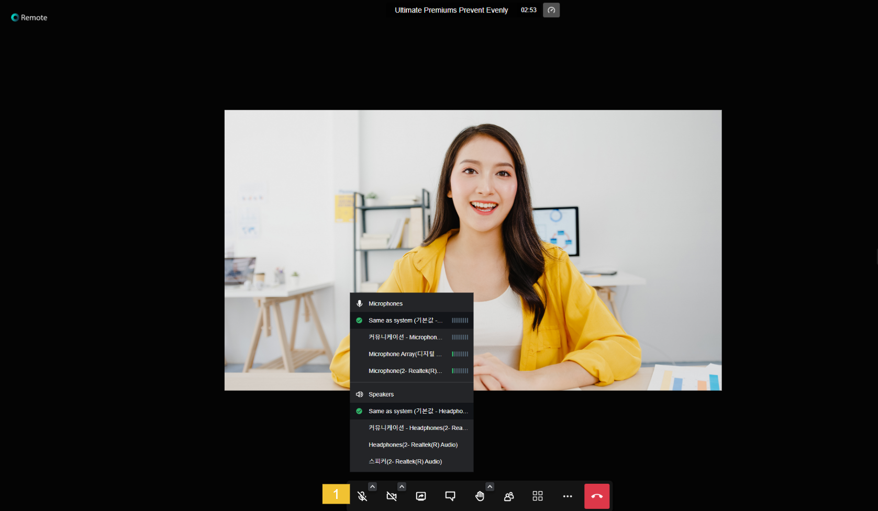Turn on the camera
Viewport: 878px width, 511px height.
coord(391,496)
